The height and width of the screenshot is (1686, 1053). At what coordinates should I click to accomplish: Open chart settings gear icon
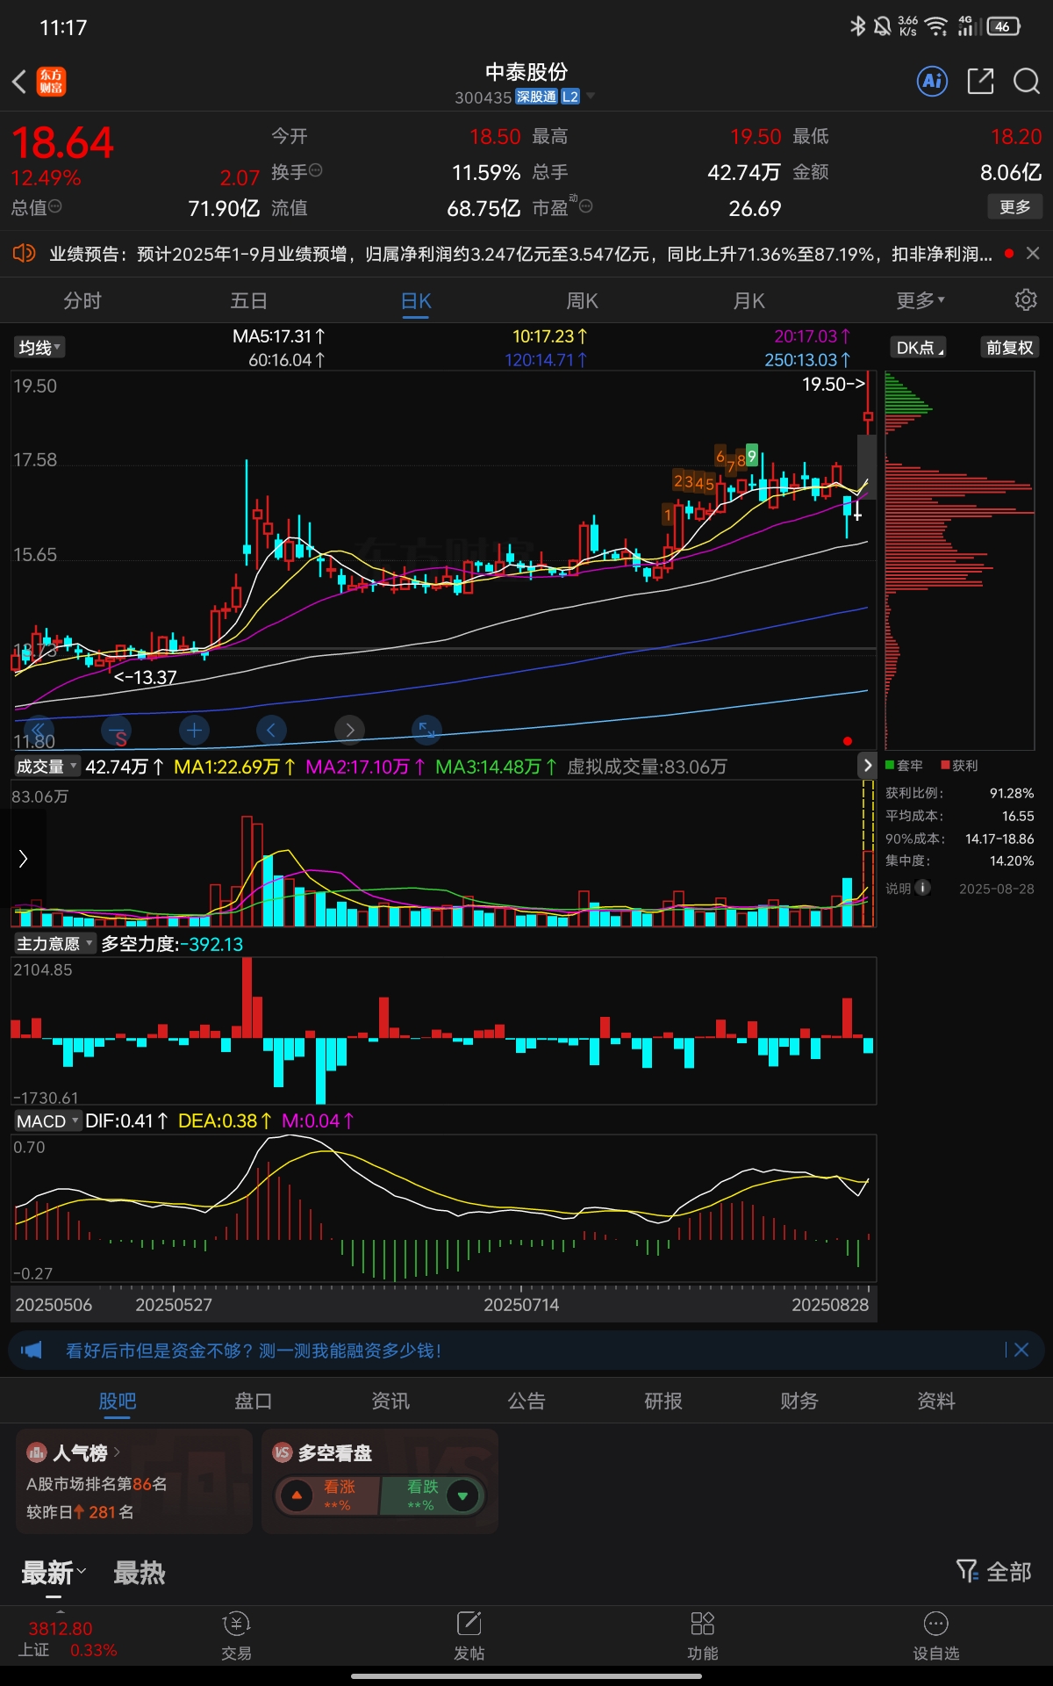coord(1025,300)
